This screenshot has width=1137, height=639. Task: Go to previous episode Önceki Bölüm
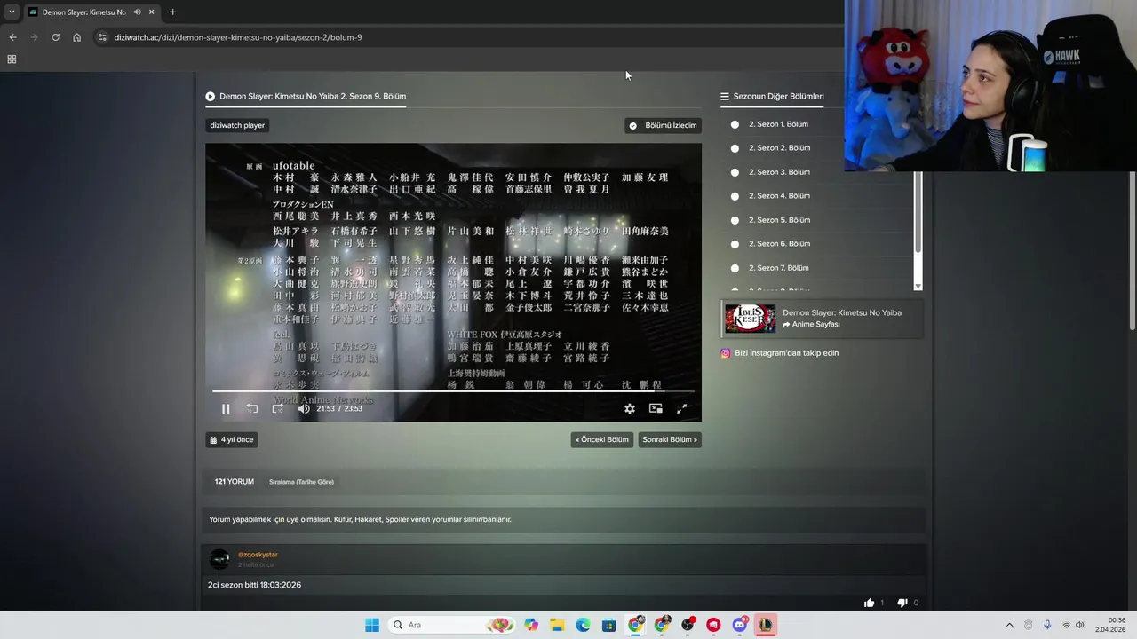tap(602, 439)
